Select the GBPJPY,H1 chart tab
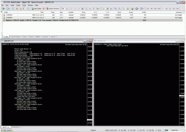Screen dimensions: 186x132 point(6,127)
